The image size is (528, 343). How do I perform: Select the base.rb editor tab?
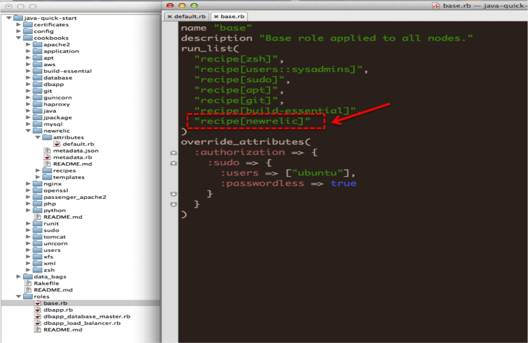(232, 16)
